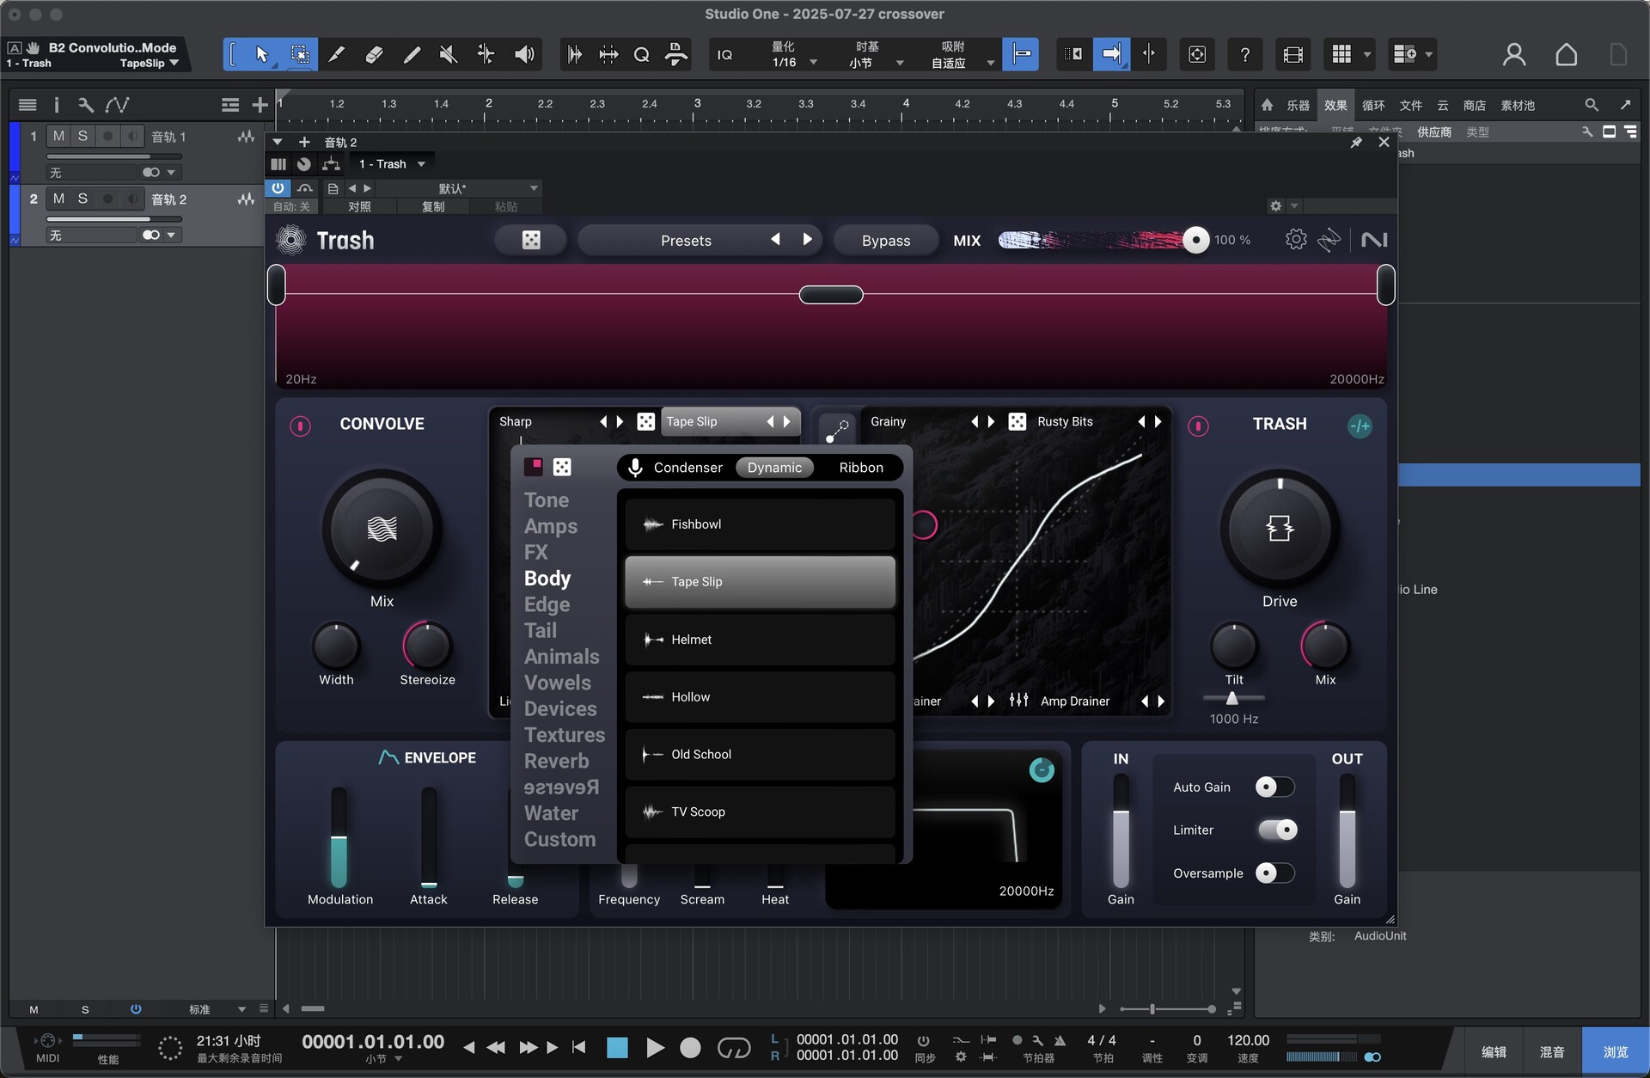This screenshot has width=1650, height=1078.
Task: Click the tempo 120.00 field
Action: coord(1248,1040)
